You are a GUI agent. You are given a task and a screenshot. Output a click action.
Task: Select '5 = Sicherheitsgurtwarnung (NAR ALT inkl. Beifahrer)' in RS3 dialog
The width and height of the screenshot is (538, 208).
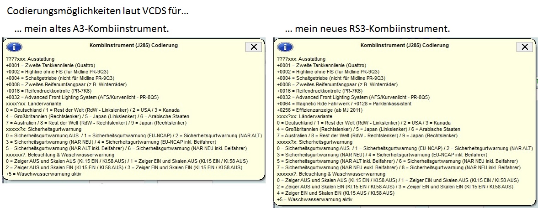tap(398, 161)
